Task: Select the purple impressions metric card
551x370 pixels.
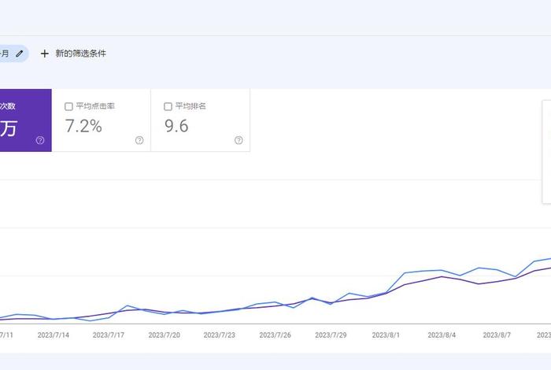Action: [x=26, y=120]
